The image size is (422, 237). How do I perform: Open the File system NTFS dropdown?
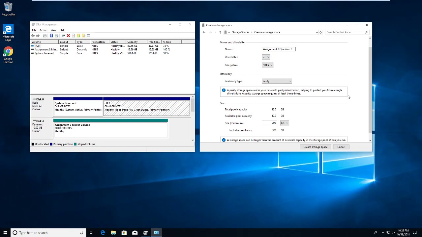[267, 65]
